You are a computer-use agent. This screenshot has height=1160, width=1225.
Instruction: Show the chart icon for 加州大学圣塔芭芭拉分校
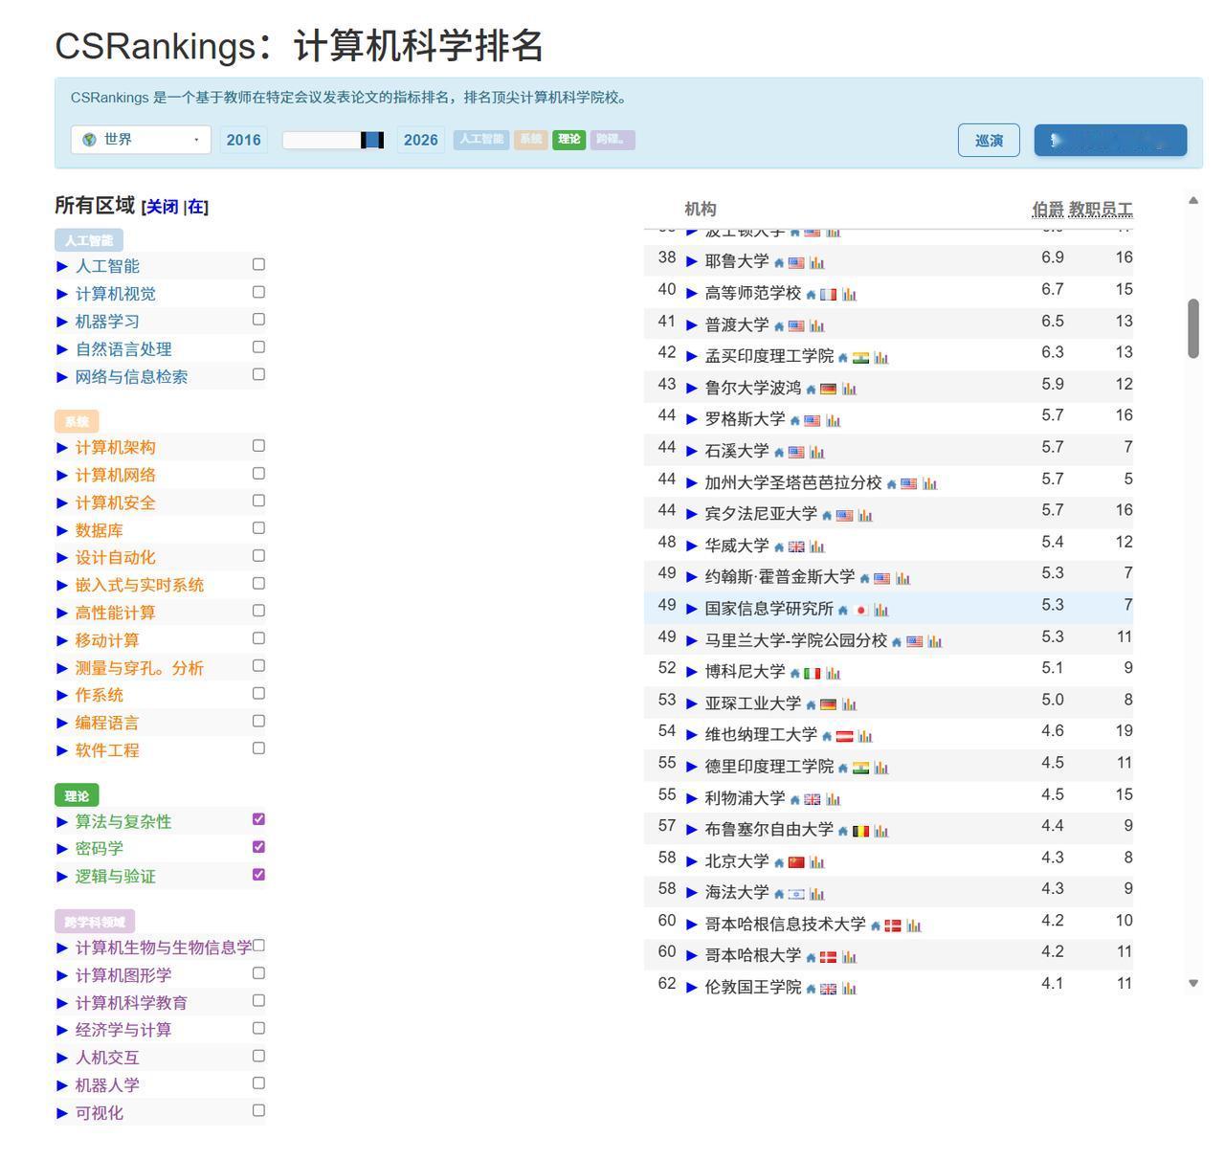point(929,483)
